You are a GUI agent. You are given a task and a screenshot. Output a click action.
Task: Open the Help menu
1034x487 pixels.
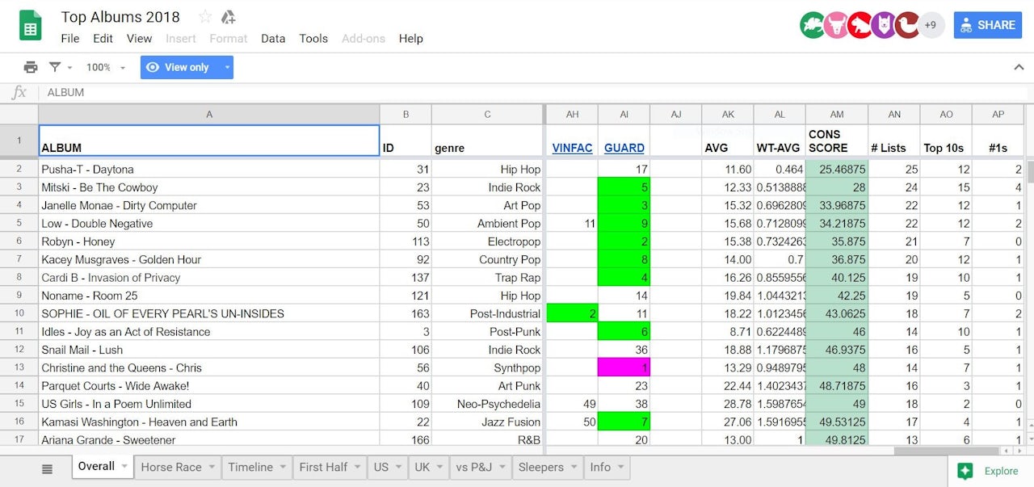pos(410,38)
